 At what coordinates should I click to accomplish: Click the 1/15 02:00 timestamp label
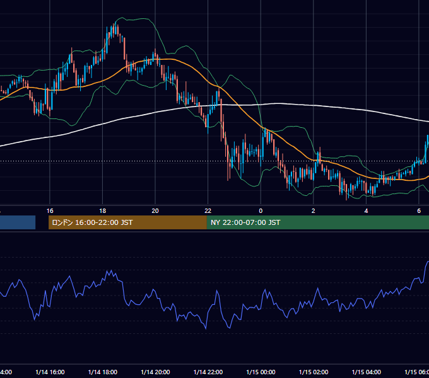[x=314, y=372]
